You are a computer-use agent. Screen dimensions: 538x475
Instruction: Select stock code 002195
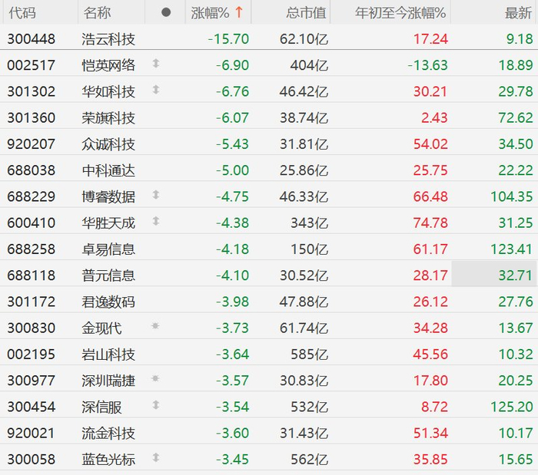(32, 354)
